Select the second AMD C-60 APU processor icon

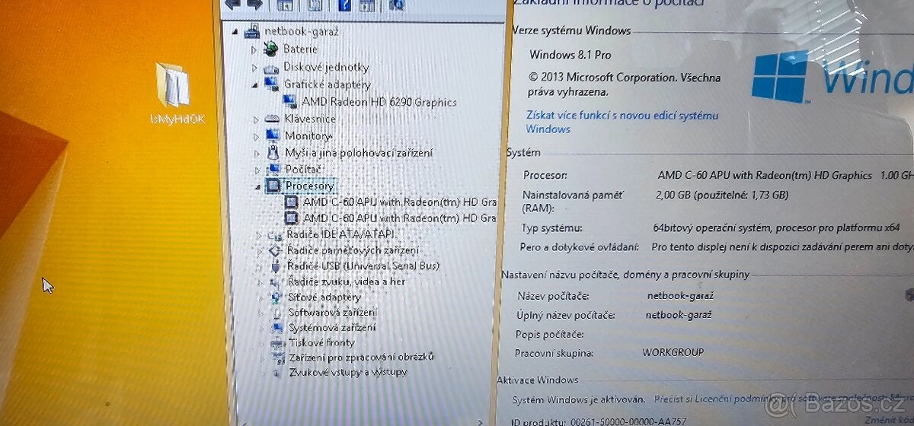292,218
